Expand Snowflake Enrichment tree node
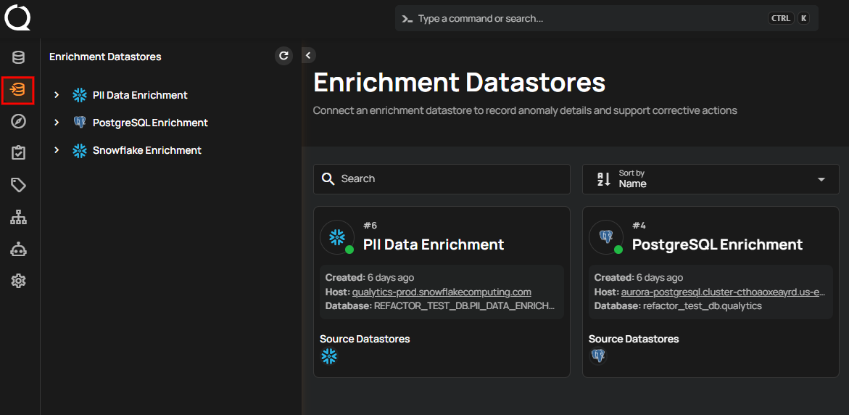Image resolution: width=849 pixels, height=415 pixels. pos(57,151)
